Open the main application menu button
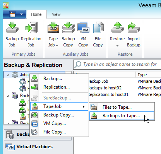 [x=14, y=14]
